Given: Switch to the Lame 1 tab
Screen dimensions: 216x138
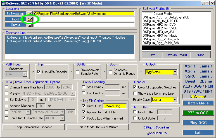Looking at the screenshot, I should click(206, 66).
